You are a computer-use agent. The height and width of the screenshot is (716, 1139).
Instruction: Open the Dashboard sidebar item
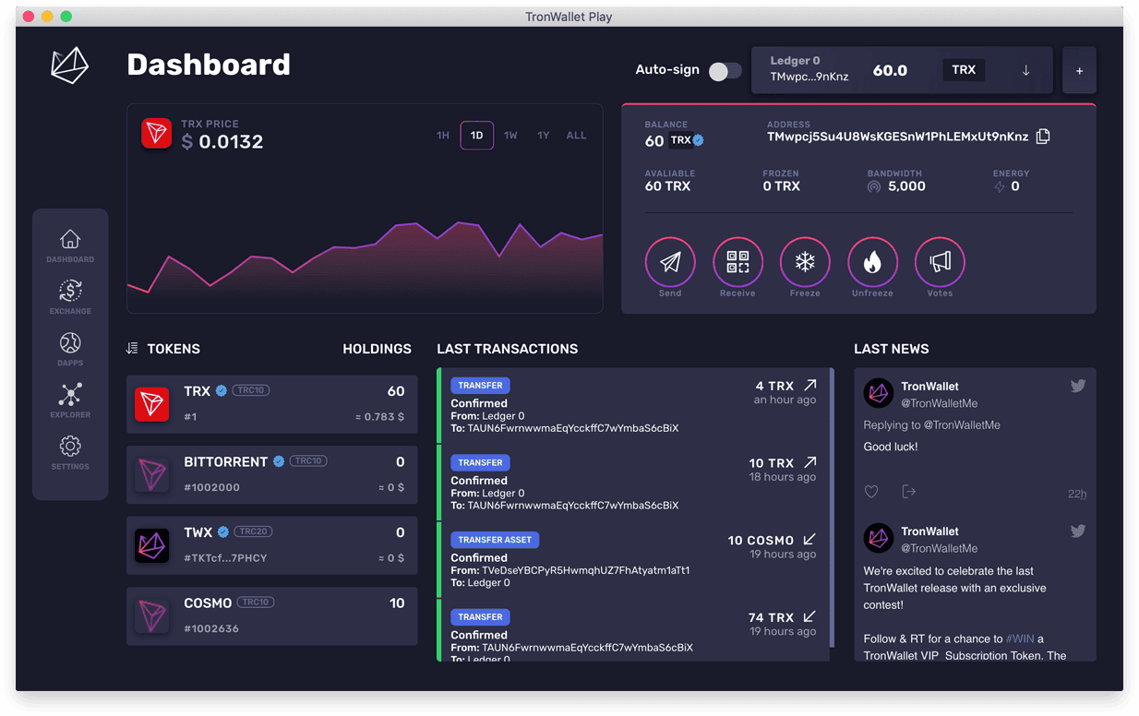tap(70, 245)
